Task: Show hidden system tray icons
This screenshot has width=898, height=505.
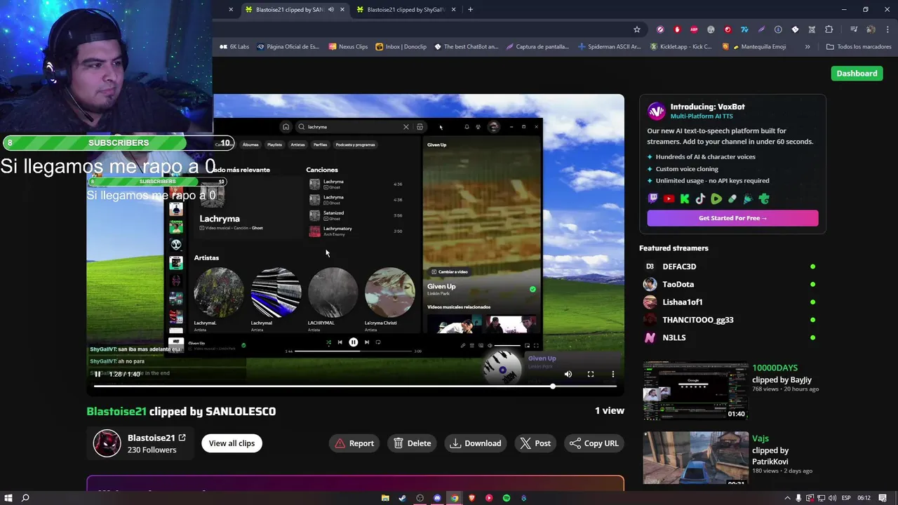Action: 787,498
